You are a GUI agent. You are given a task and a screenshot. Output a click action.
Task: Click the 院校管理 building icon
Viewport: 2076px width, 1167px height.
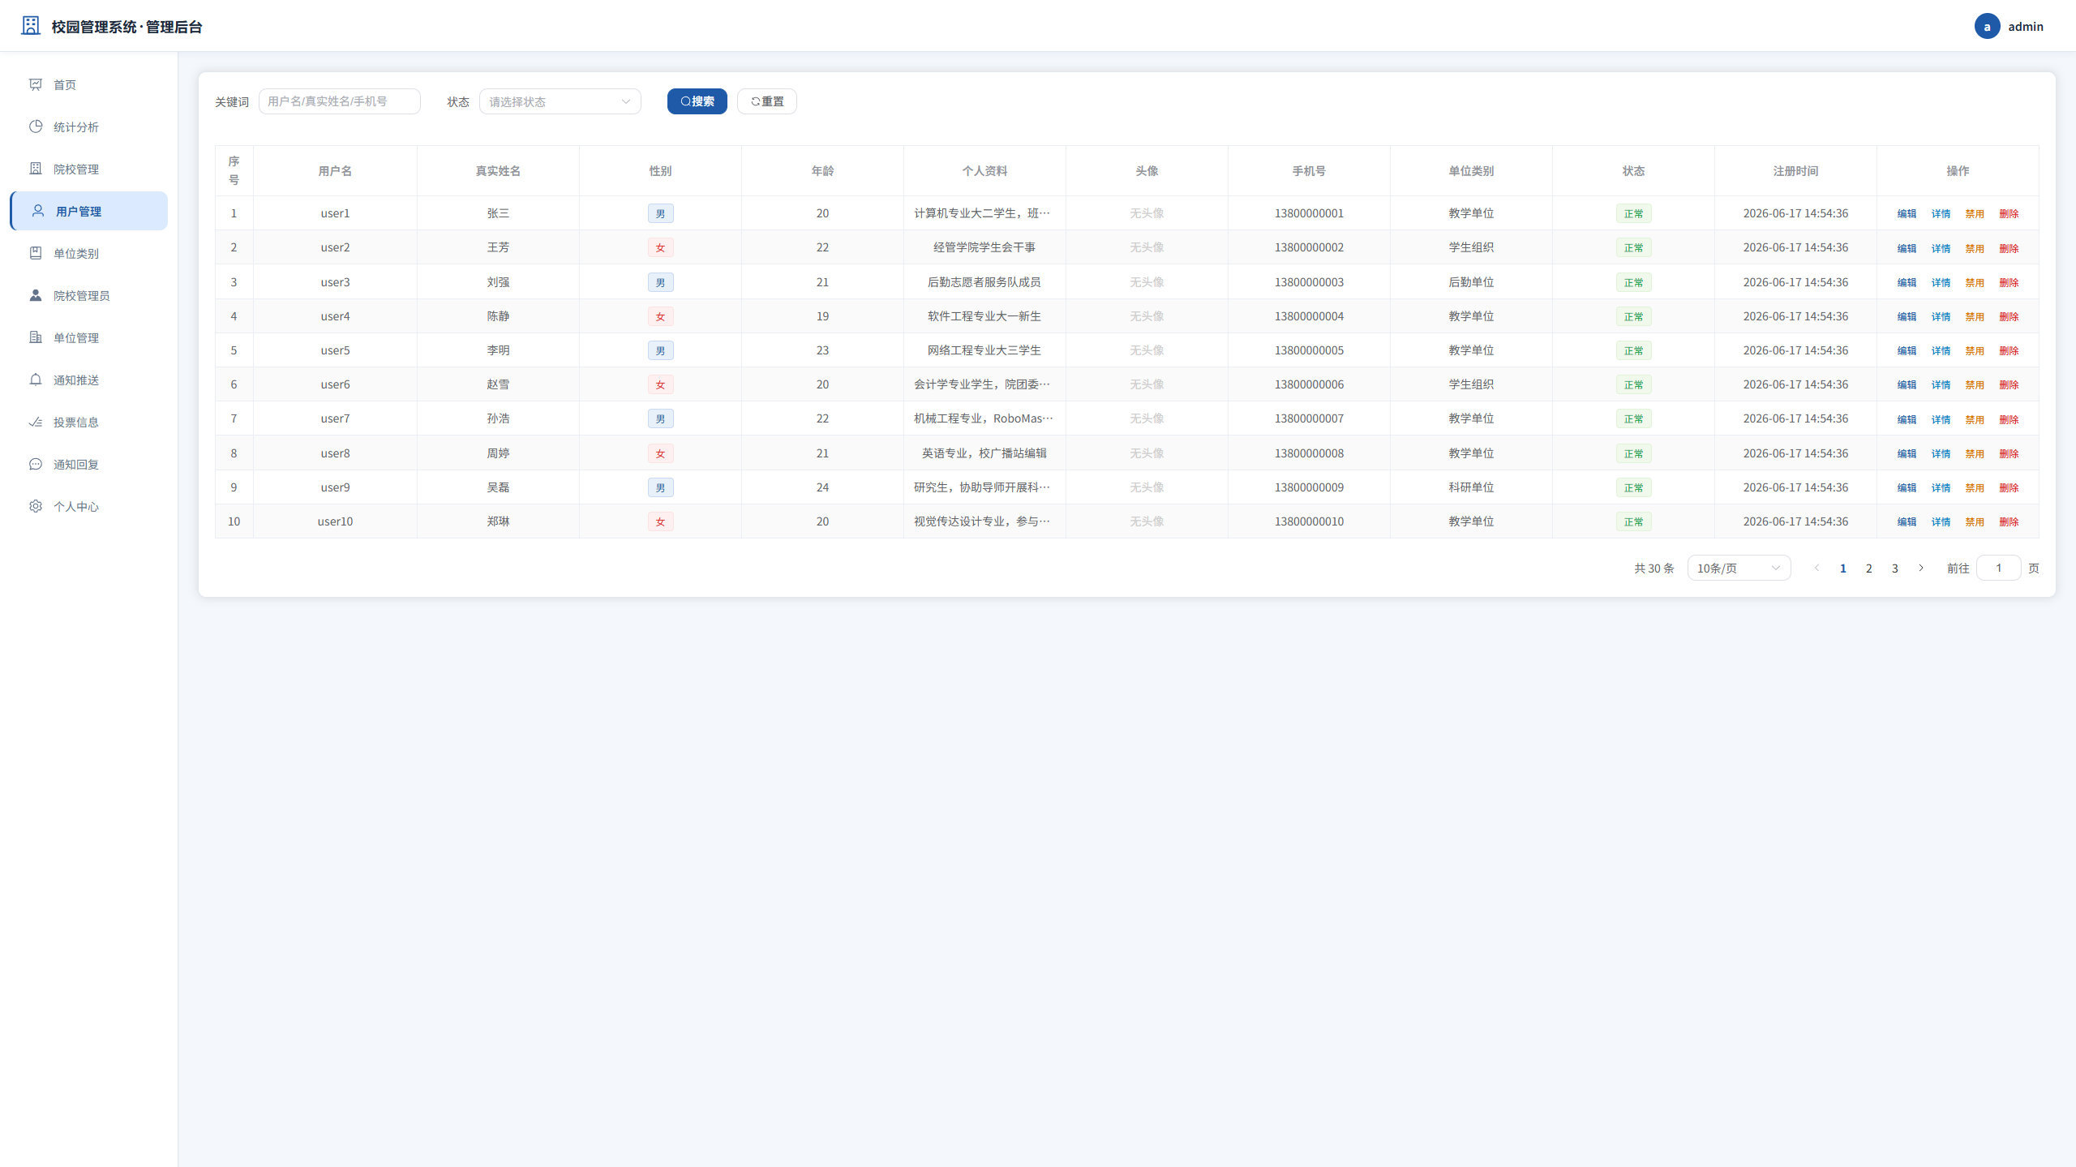pyautogui.click(x=36, y=169)
